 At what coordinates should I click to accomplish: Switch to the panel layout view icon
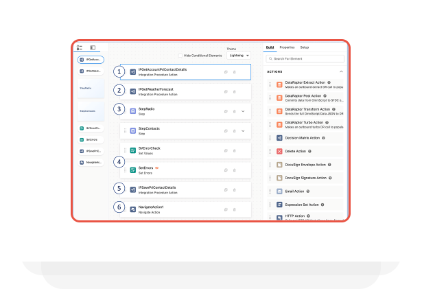[93, 47]
